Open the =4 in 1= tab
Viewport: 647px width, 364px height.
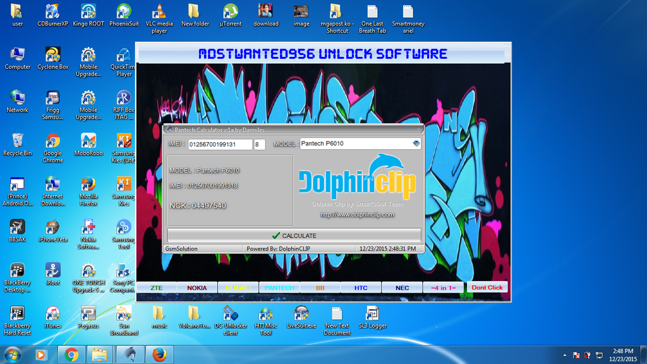pos(443,288)
